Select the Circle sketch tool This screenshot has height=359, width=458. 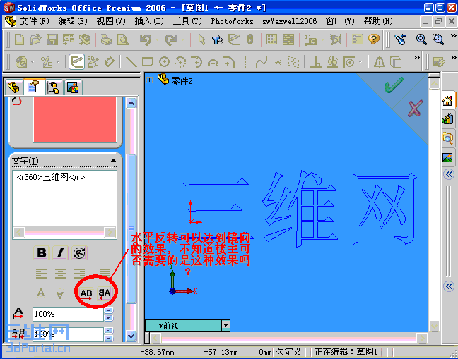pyautogui.click(x=164, y=62)
